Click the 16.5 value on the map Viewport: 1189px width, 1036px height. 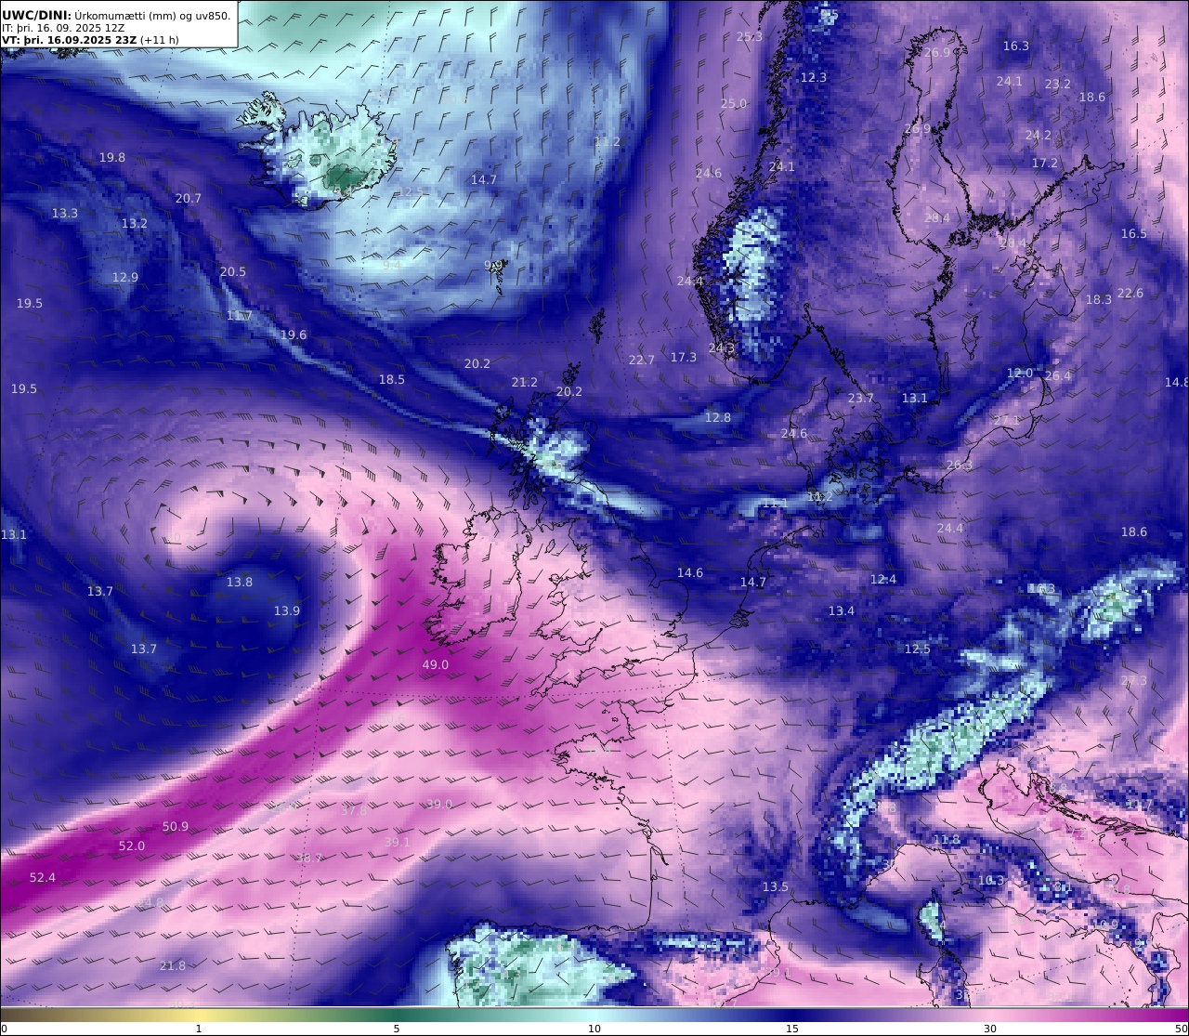coord(1134,234)
